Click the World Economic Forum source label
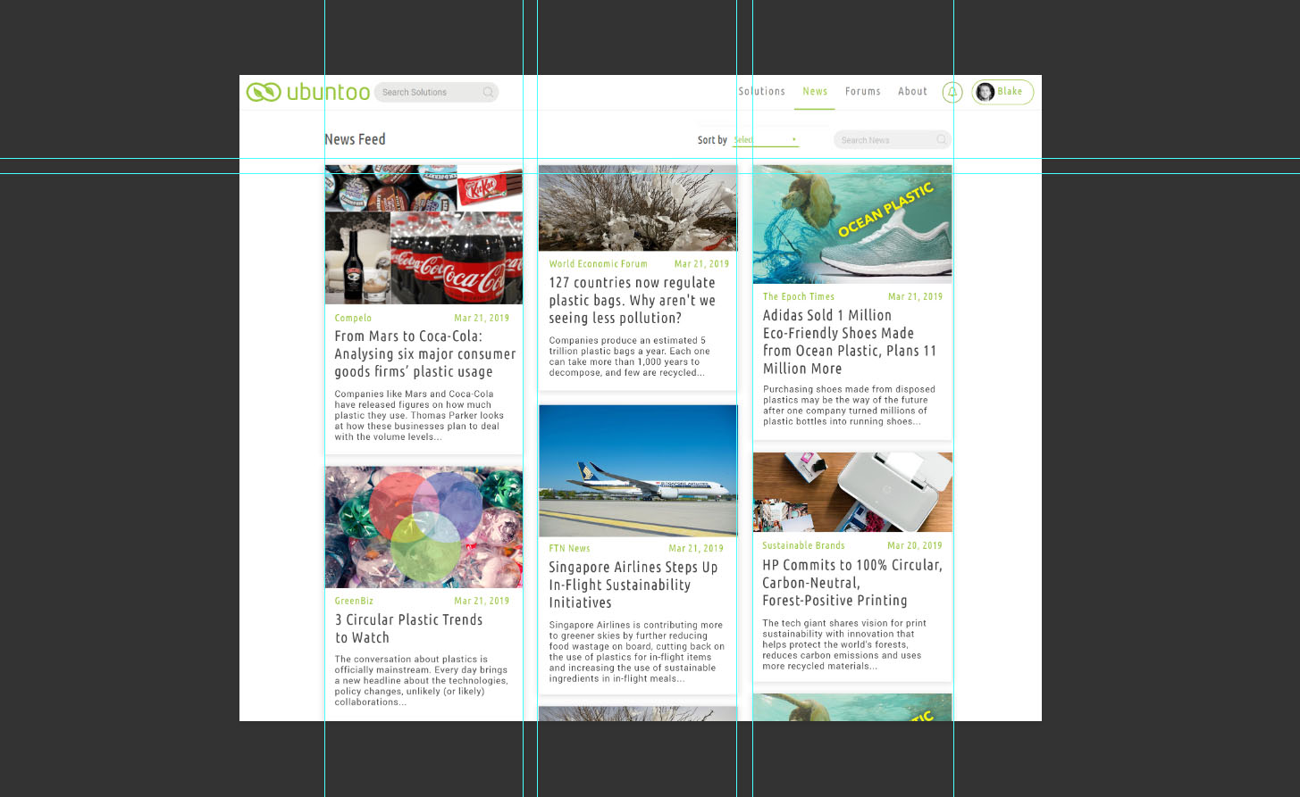 [x=598, y=264]
